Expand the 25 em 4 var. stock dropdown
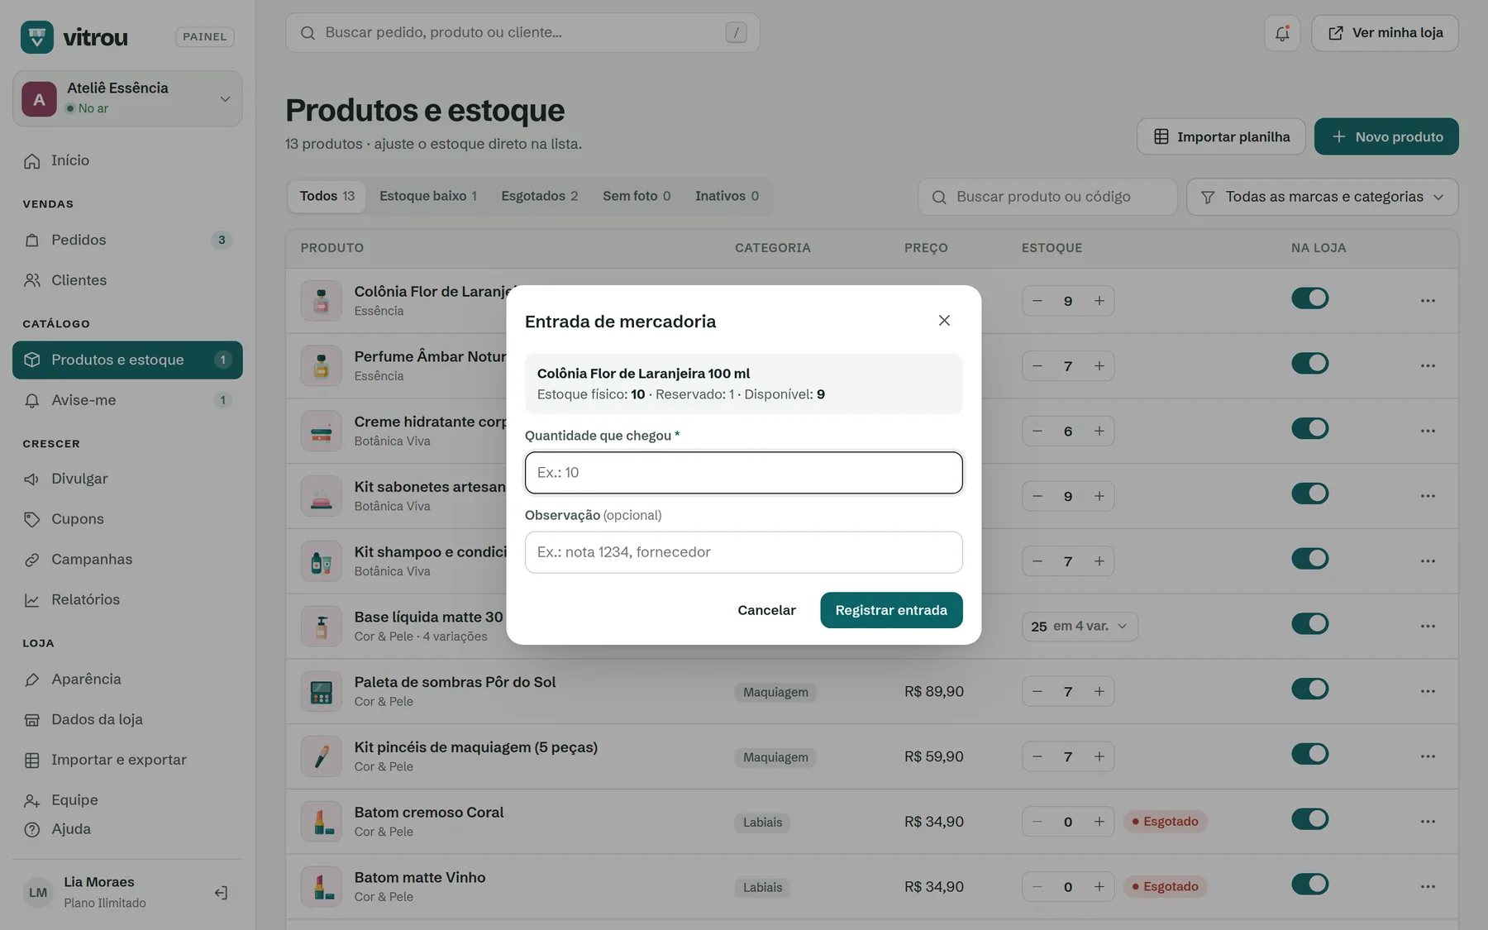Viewport: 1488px width, 930px height. (x=1080, y=627)
